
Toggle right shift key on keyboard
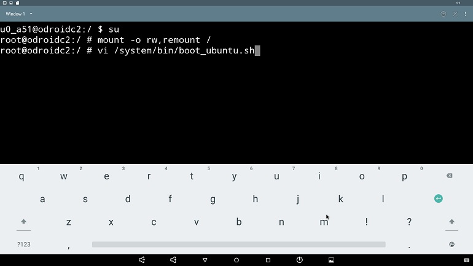coord(451,222)
